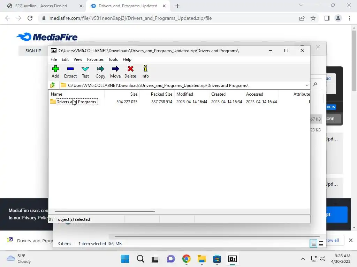Click the MediaFire SIGN UP button
The width and height of the screenshot is (357, 267).
point(33,51)
